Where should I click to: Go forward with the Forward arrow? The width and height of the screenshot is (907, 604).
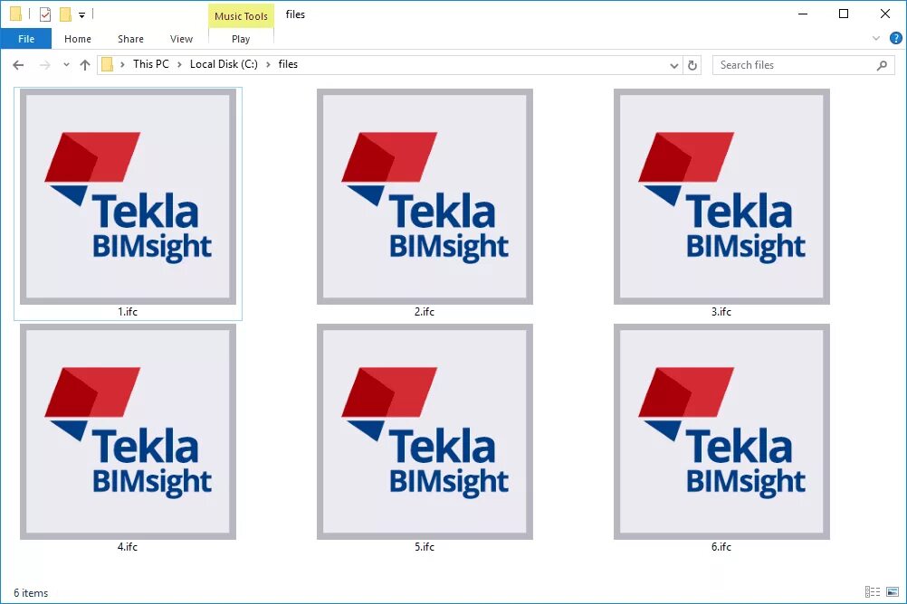[x=44, y=65]
